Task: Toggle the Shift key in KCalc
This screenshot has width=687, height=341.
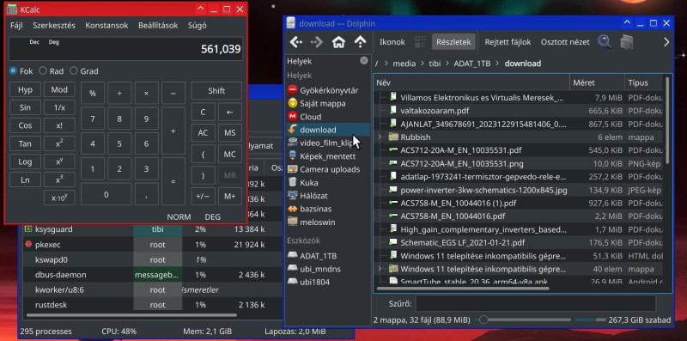Action: (216, 91)
